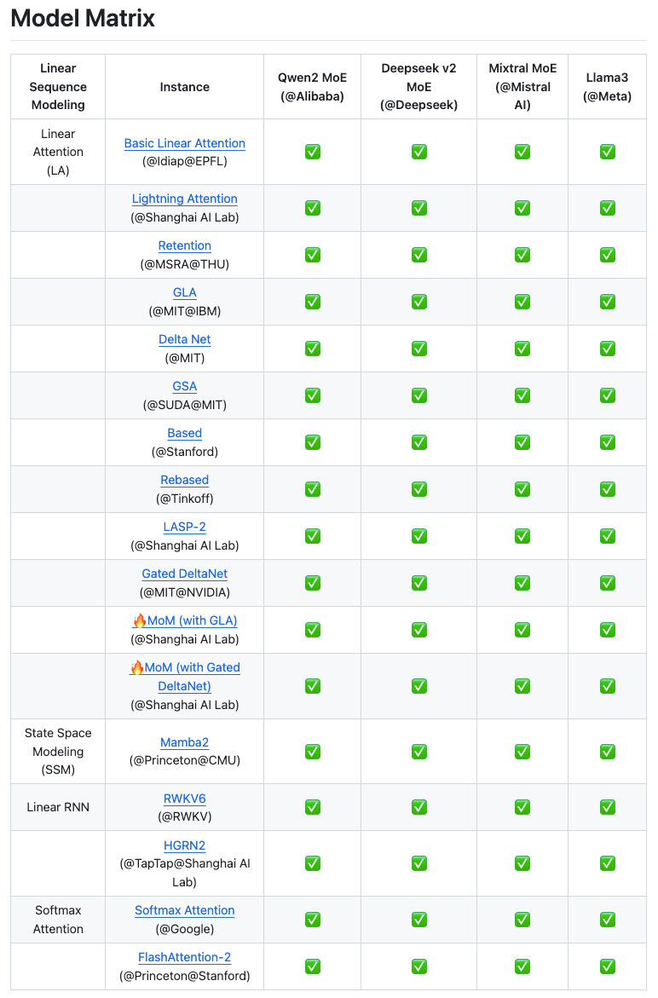658x998 pixels.
Task: Open the Basic Linear Attention link
Action: 184,143
